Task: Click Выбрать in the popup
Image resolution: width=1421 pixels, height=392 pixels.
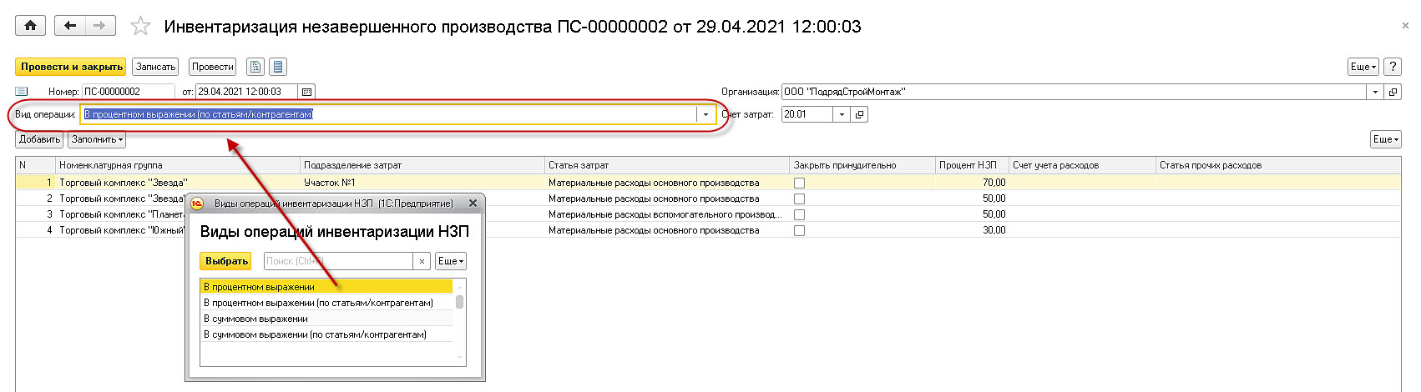Action: point(227,261)
